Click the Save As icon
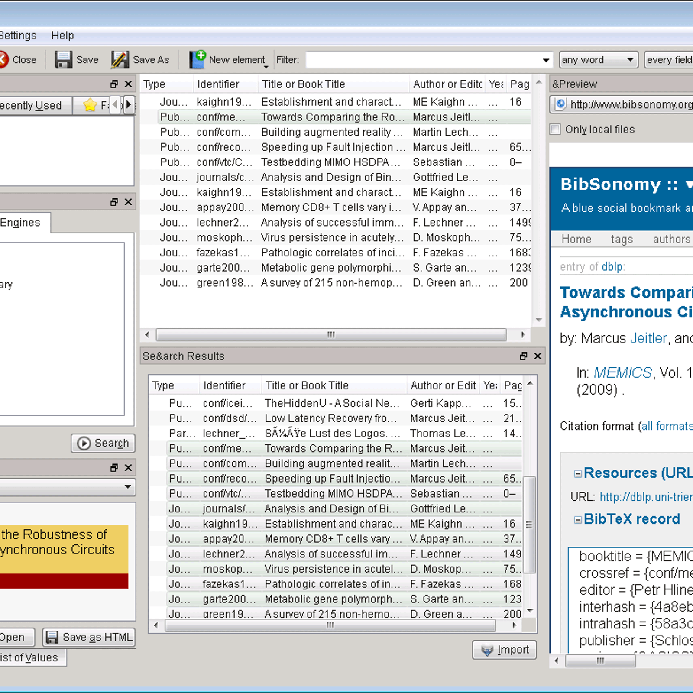 [120, 60]
